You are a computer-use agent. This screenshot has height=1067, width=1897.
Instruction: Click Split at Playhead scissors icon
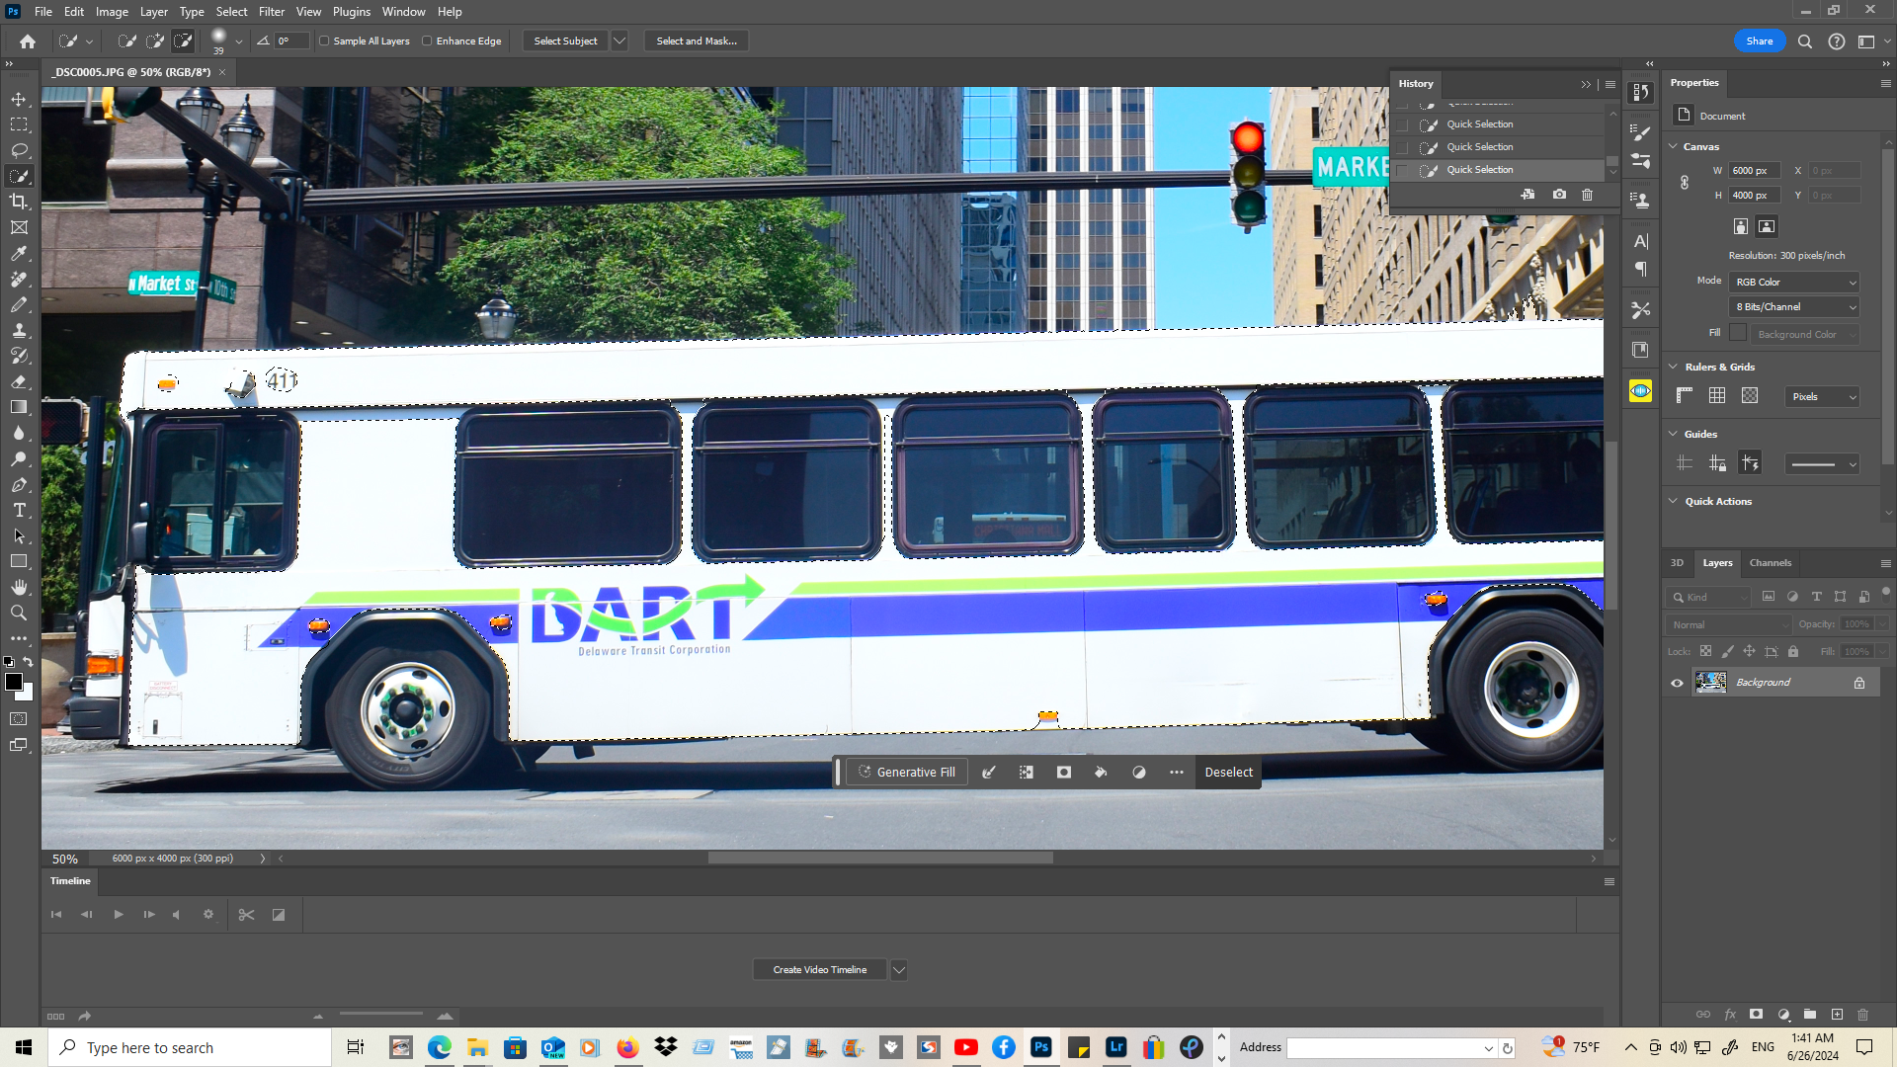coord(246,915)
